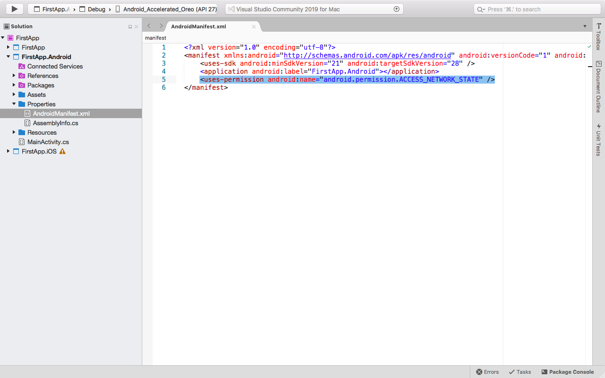This screenshot has height=378, width=605.
Task: Collapse the FirstApp.Android project node
Action: tap(9, 57)
